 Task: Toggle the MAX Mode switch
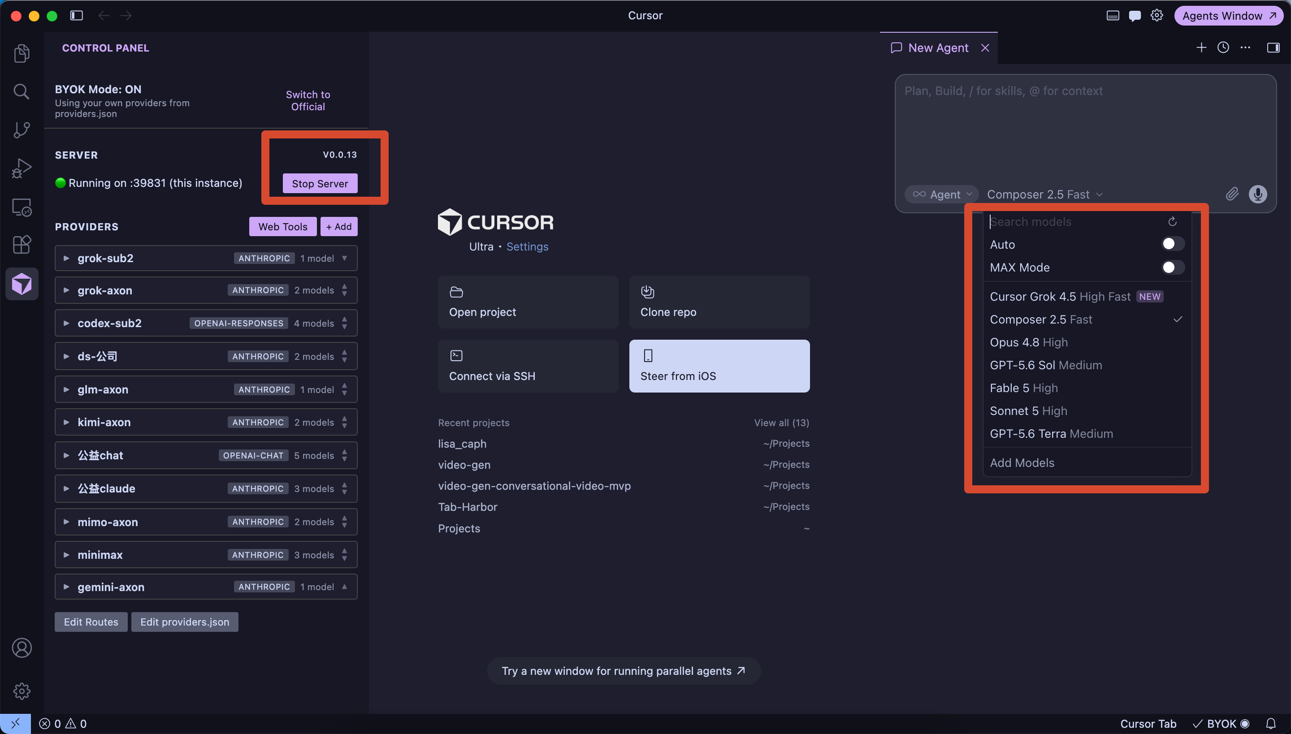pos(1173,267)
